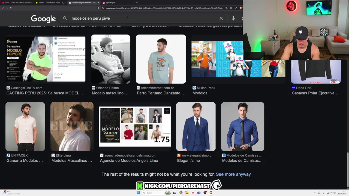
Task: Open blue suit Elegantísimo thumbnail
Action: point(196,127)
